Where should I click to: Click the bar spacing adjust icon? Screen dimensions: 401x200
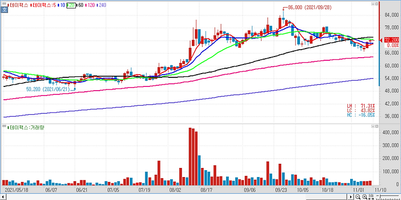coord(372,197)
